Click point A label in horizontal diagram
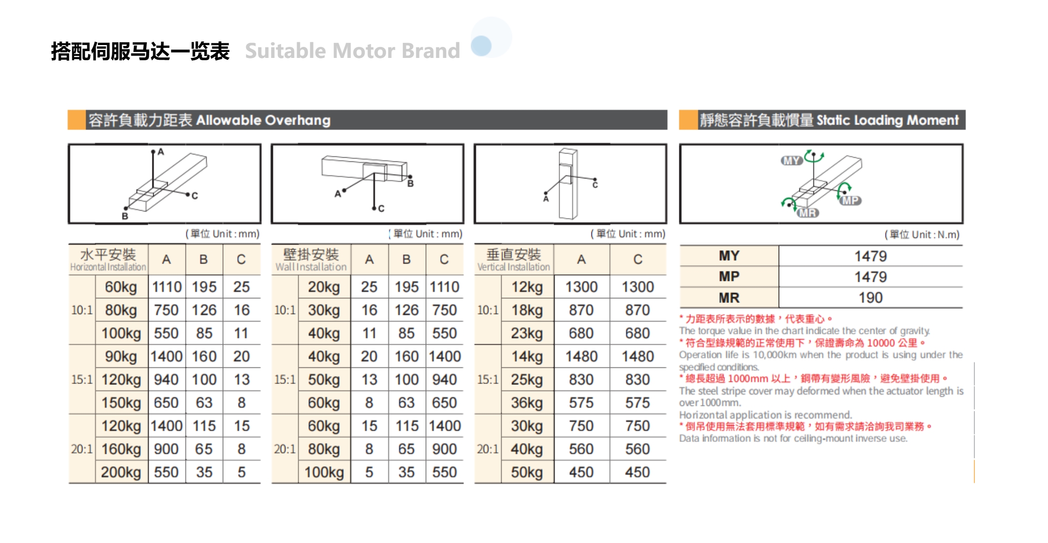1048x543 pixels. tap(161, 151)
